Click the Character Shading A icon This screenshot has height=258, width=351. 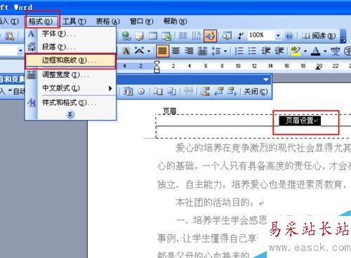(126, 50)
